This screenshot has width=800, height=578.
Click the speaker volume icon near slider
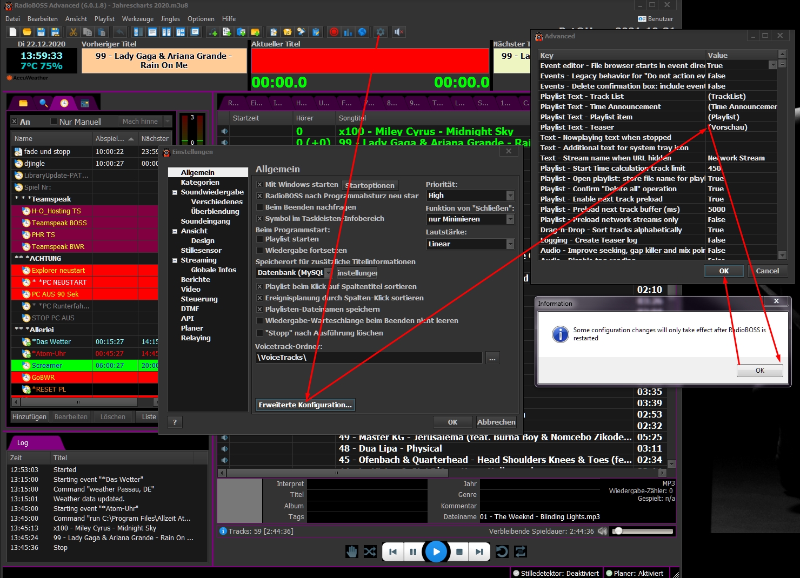pyautogui.click(x=602, y=531)
